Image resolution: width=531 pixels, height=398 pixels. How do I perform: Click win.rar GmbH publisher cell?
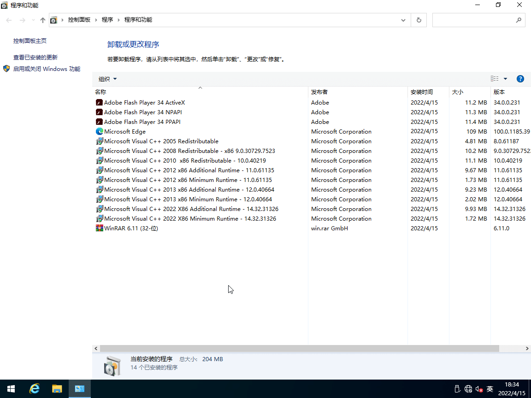pyautogui.click(x=330, y=228)
